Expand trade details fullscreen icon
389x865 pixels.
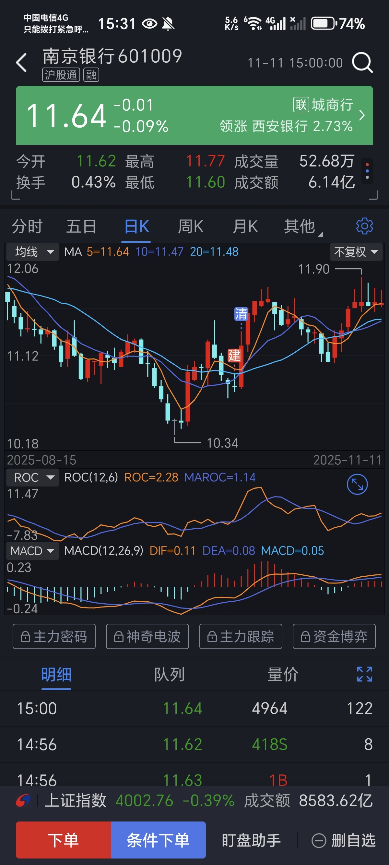[364, 674]
